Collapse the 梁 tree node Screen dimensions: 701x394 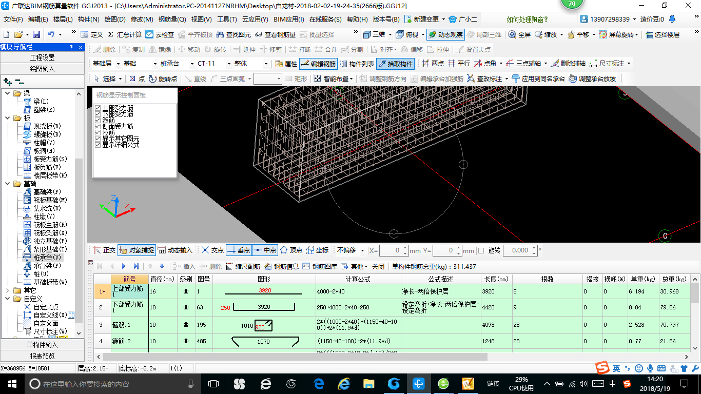point(7,93)
